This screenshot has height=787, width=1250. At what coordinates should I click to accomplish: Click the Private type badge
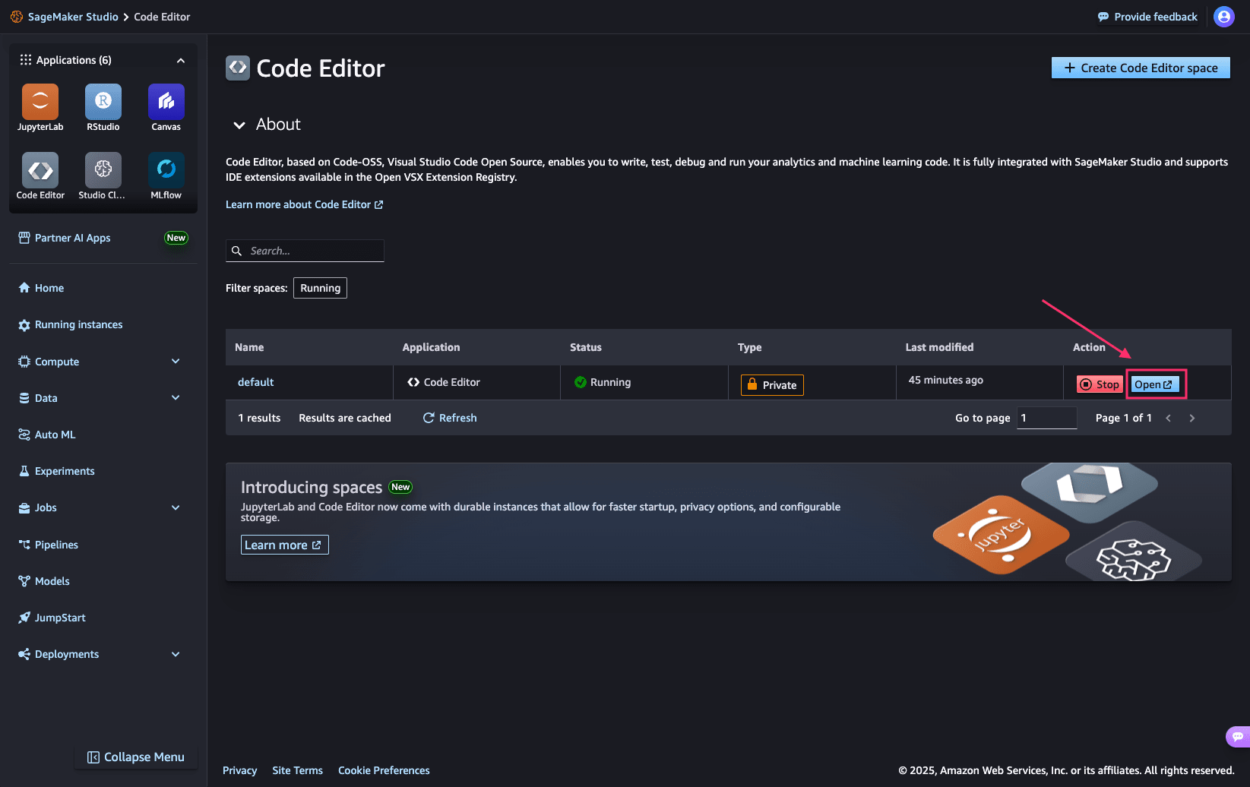[x=772, y=385]
